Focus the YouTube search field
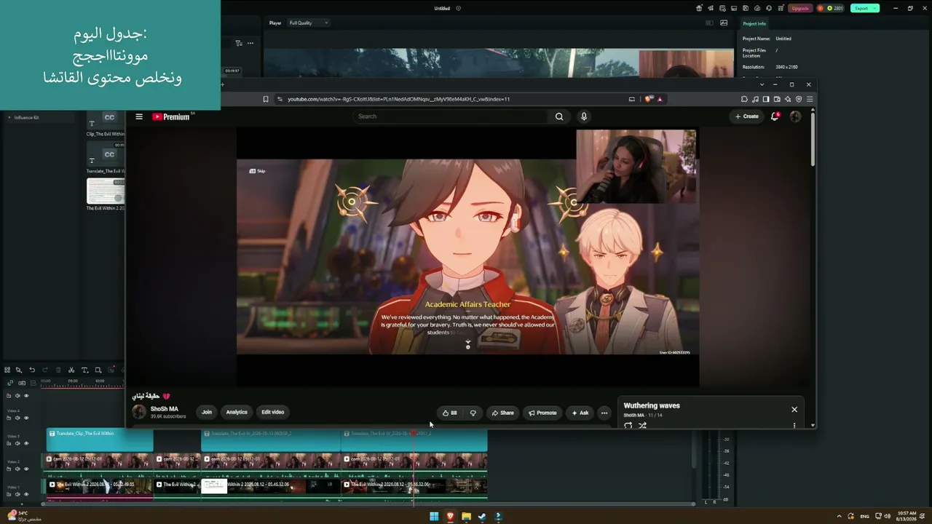Image resolution: width=932 pixels, height=524 pixels. click(451, 116)
